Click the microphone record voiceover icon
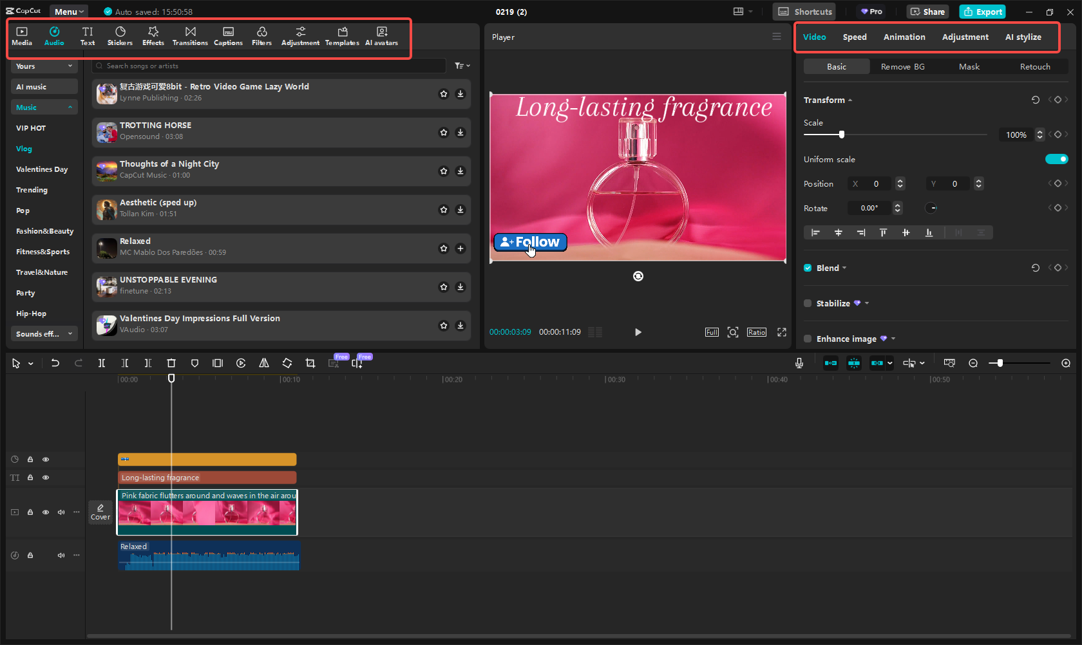 [x=799, y=363]
